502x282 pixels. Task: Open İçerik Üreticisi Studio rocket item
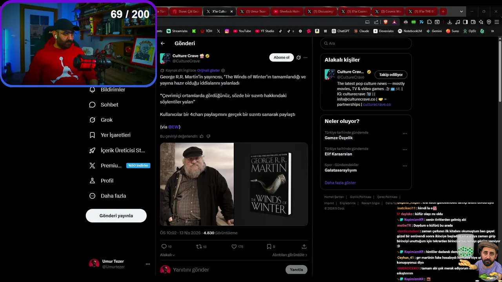(117, 150)
